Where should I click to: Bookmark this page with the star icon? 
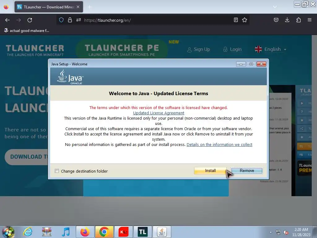coord(245,20)
